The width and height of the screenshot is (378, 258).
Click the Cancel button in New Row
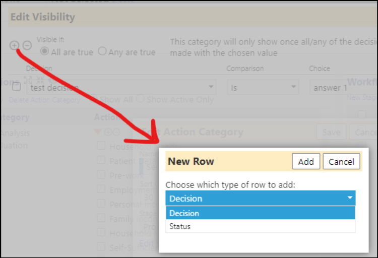[341, 161]
